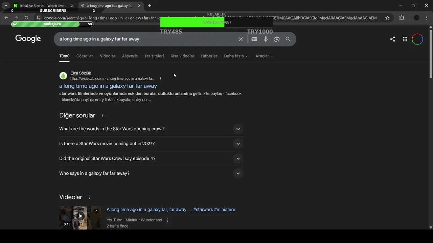Select the Tümü results tab
Screen dimensions: 433x243
coord(64,56)
